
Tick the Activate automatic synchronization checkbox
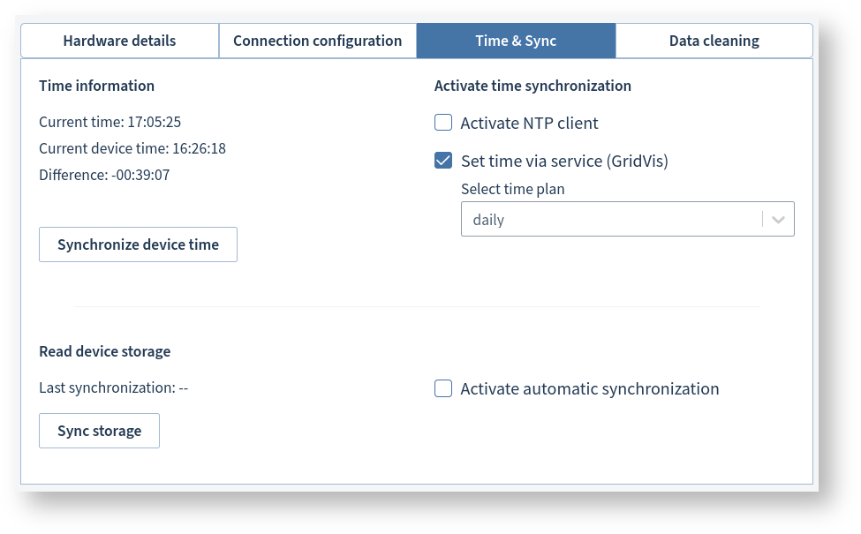pyautogui.click(x=443, y=388)
